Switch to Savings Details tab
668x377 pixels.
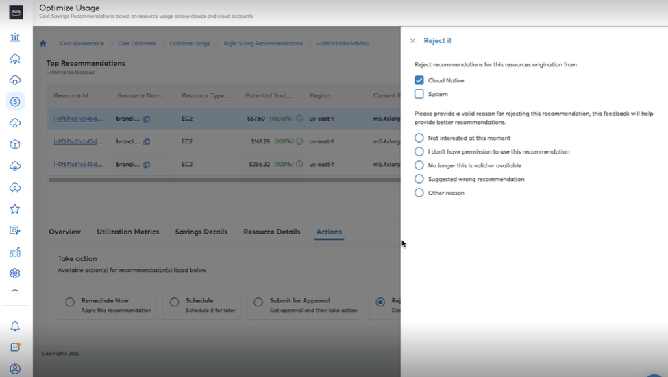(201, 232)
